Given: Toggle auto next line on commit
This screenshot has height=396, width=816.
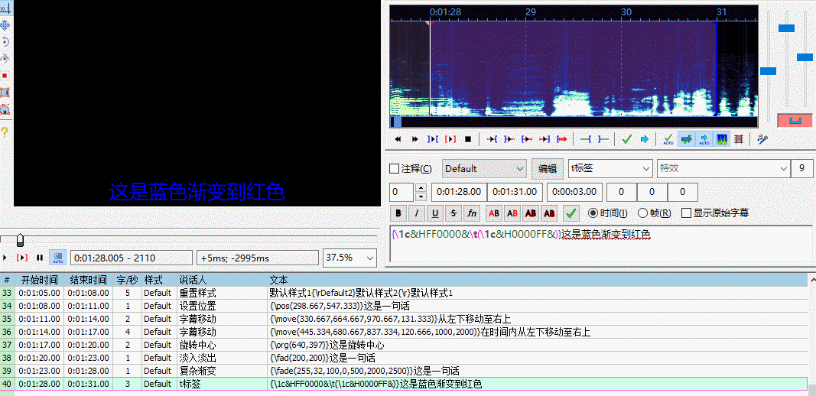Looking at the screenshot, I should pos(687,139).
